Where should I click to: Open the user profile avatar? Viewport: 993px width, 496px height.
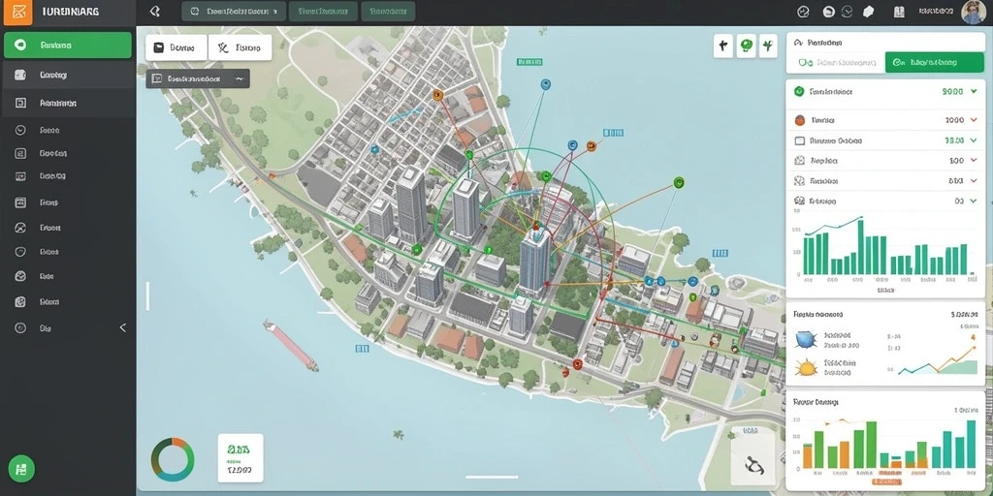(x=974, y=12)
